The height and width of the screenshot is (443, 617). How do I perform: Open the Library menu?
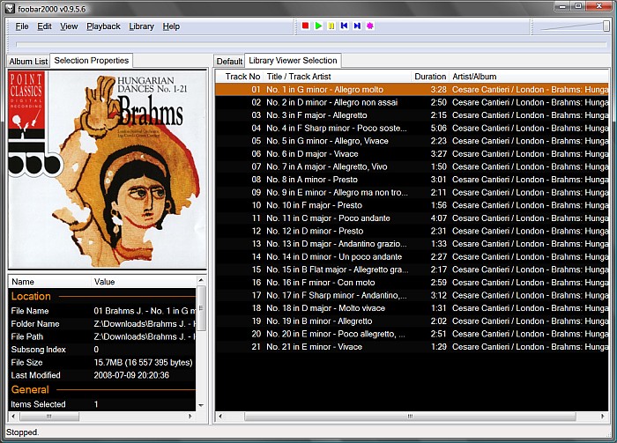pyautogui.click(x=141, y=26)
